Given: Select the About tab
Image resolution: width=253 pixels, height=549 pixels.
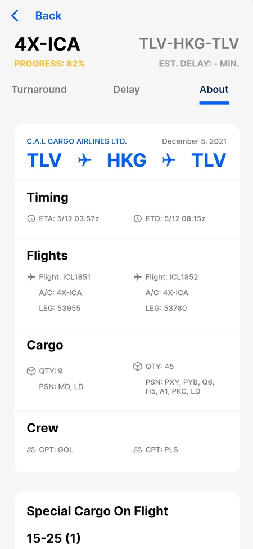Looking at the screenshot, I should tap(214, 90).
